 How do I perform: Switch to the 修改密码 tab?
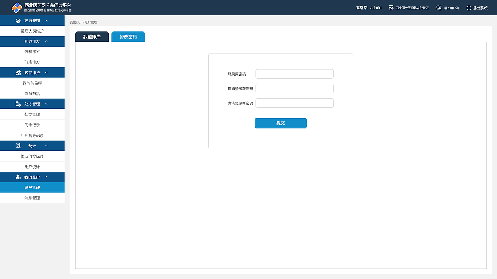coord(128,37)
